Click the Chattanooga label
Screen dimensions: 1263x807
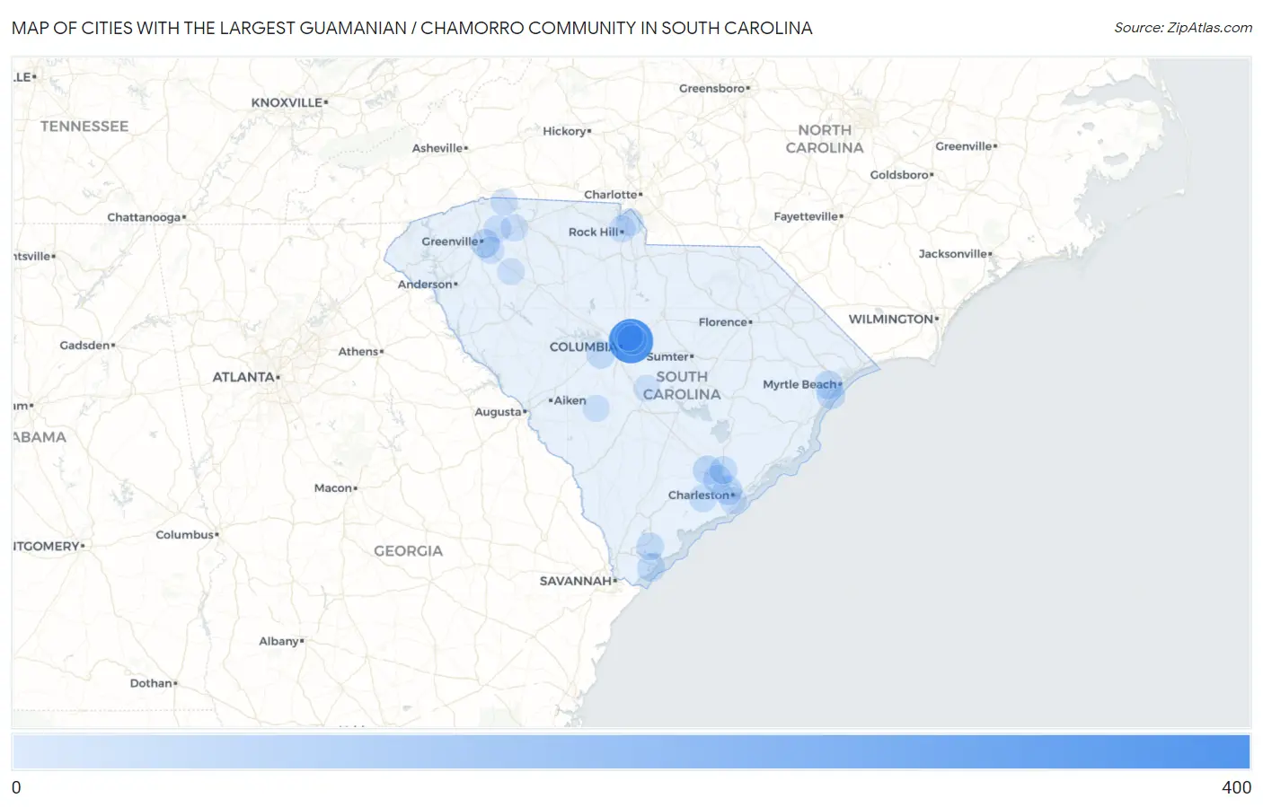point(144,217)
